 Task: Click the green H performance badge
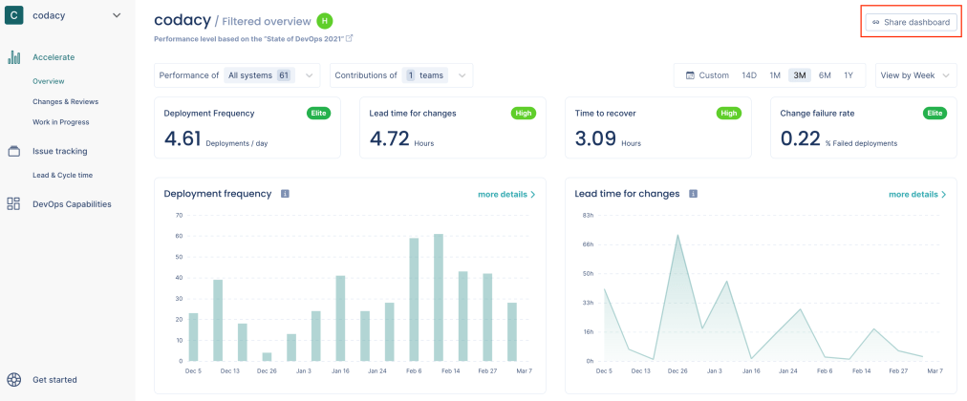click(x=324, y=21)
